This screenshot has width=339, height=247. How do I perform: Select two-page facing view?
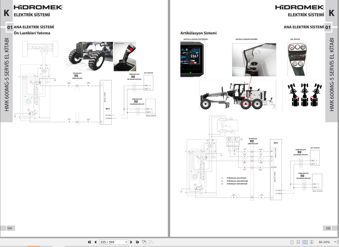tap(305, 242)
